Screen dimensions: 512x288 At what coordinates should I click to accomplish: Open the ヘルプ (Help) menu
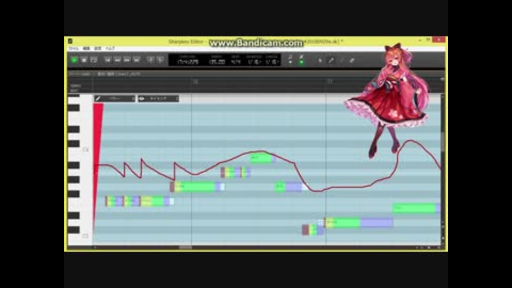(x=110, y=49)
